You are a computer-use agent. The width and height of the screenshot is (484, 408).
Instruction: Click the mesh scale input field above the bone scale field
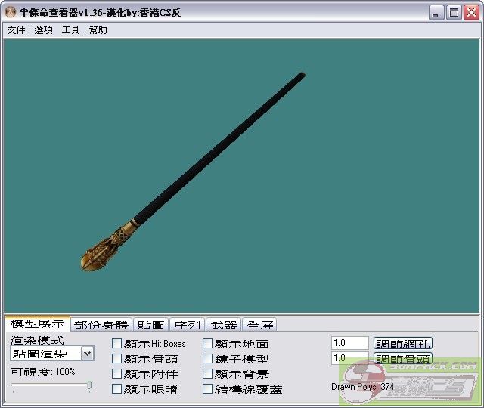[x=349, y=343]
